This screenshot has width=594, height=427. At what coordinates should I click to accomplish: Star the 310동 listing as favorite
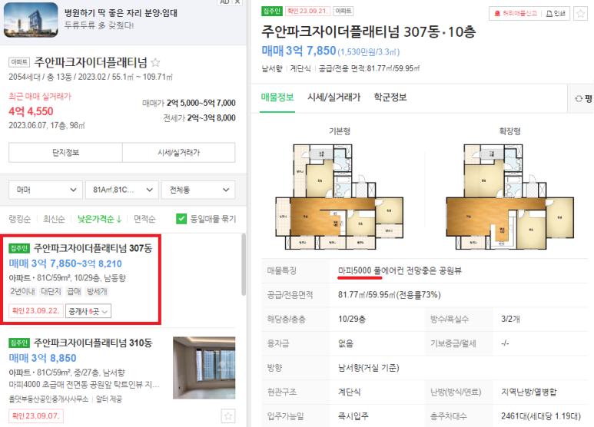(228, 416)
